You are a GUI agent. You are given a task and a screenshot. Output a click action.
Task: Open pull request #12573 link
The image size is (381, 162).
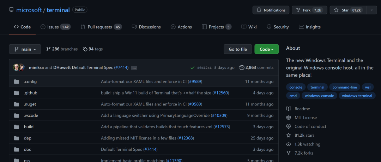222,127
